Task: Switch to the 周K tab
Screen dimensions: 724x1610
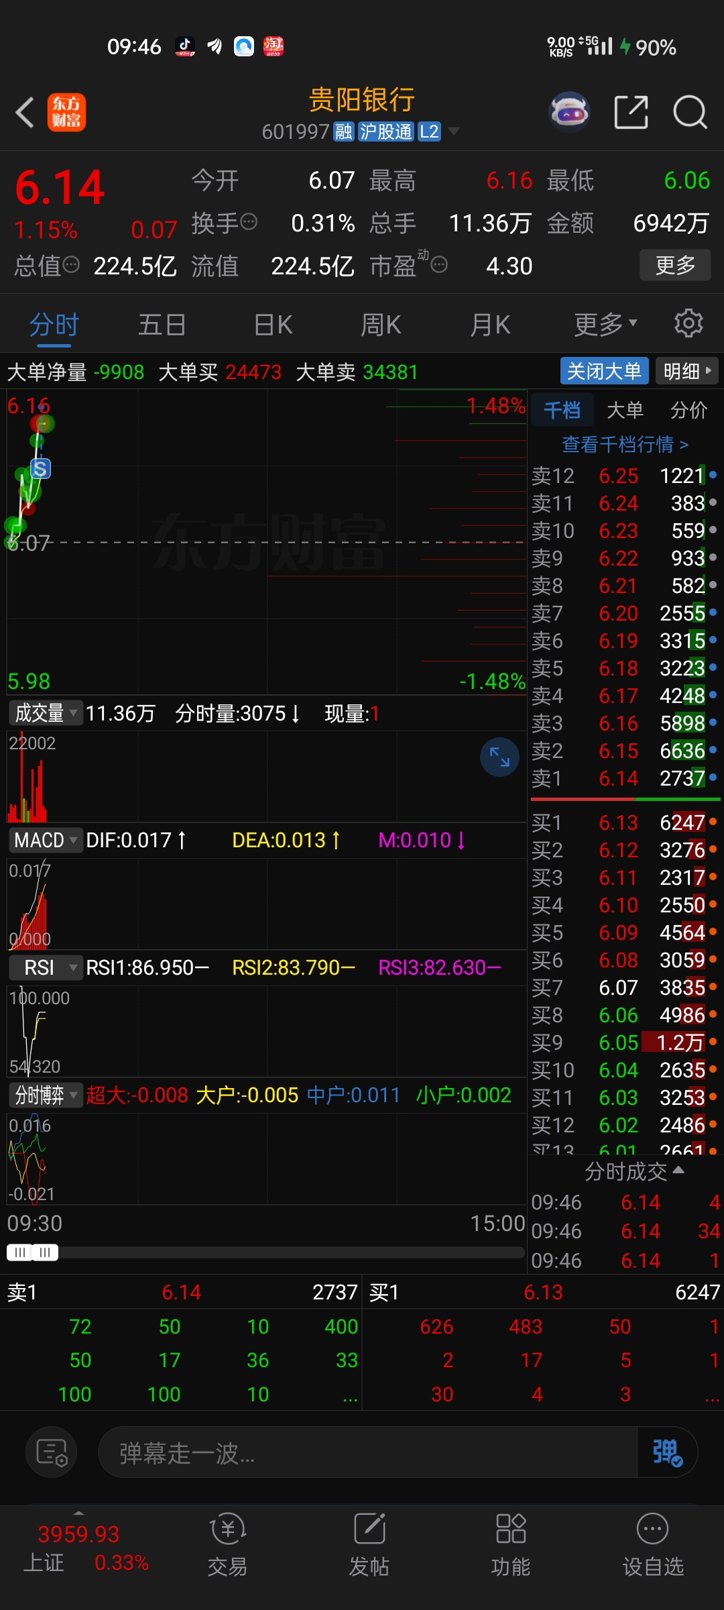Action: 380,325
